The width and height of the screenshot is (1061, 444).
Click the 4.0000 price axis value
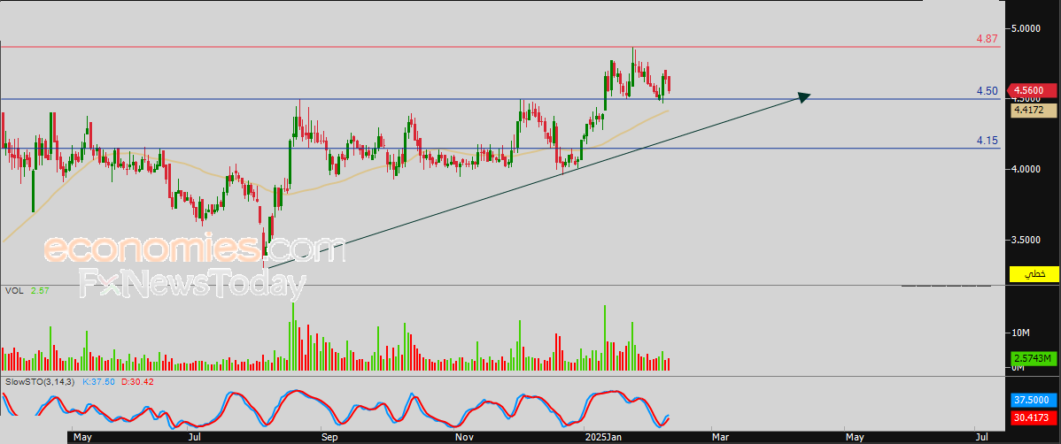click(x=1027, y=169)
